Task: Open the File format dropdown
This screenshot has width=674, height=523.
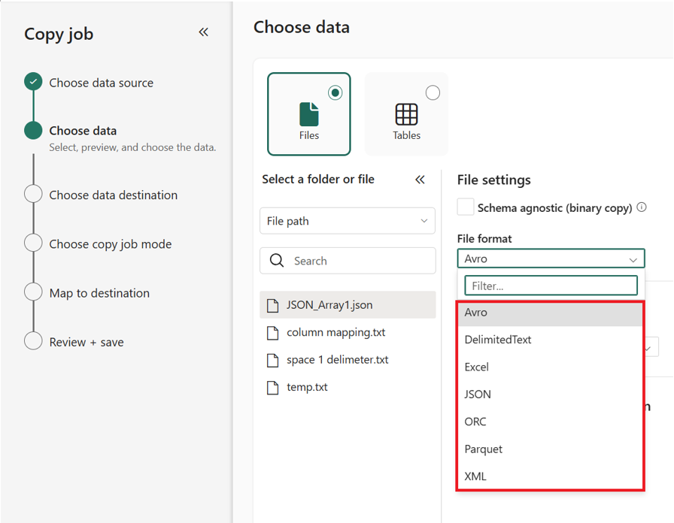Action: pyautogui.click(x=551, y=258)
